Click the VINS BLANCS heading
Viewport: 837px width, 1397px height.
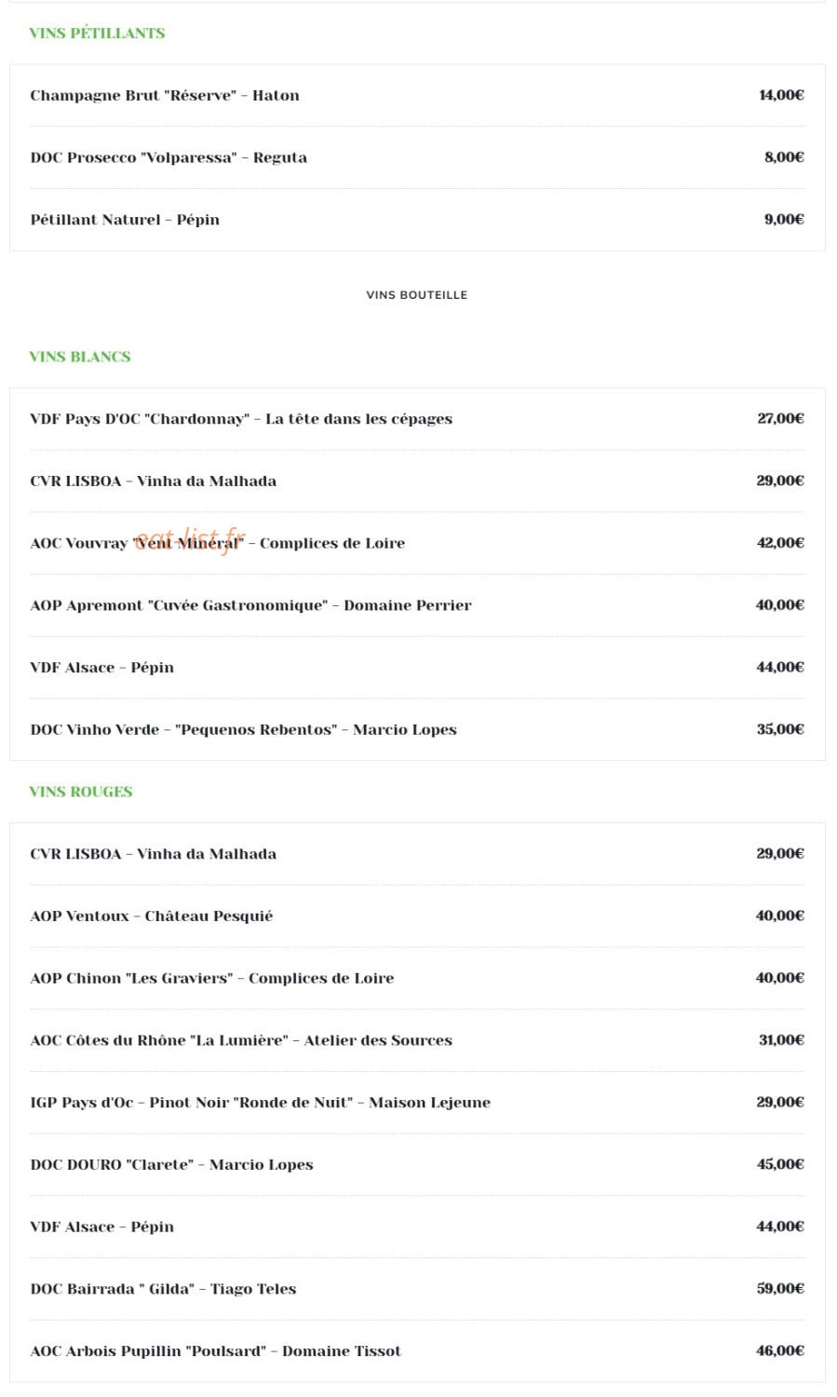coord(80,357)
